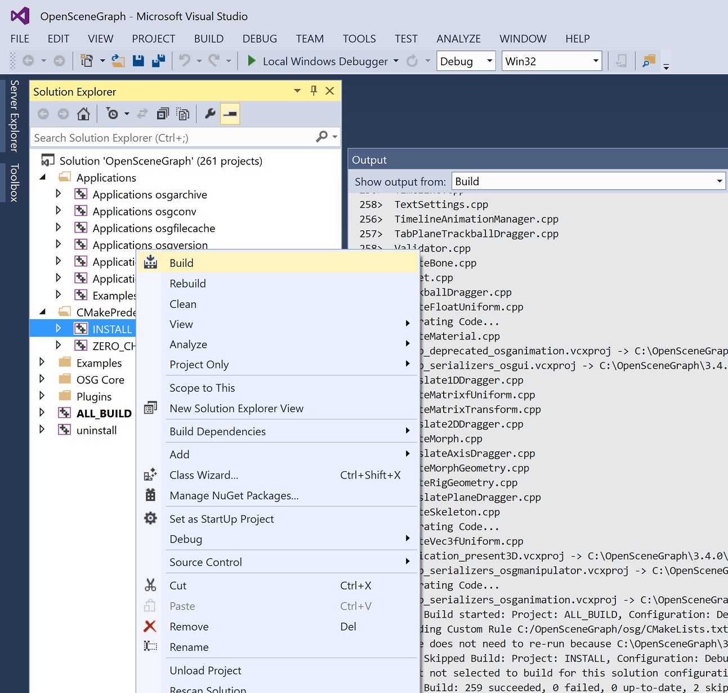The image size is (728, 693).
Task: Toggle Show All Files icon
Action: [183, 114]
